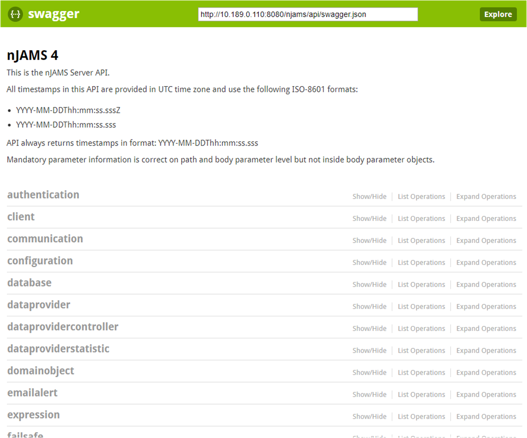Toggle Show/Hide for communication

click(370, 240)
